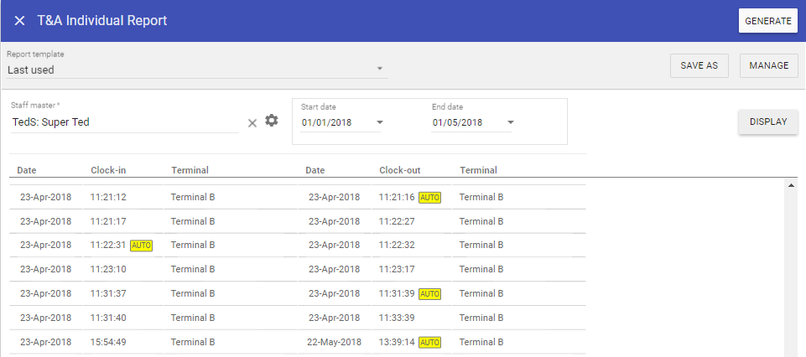This screenshot has height=357, width=806.
Task: Click AUTO badge next to 11:22:31 clock-in
Action: click(x=142, y=246)
